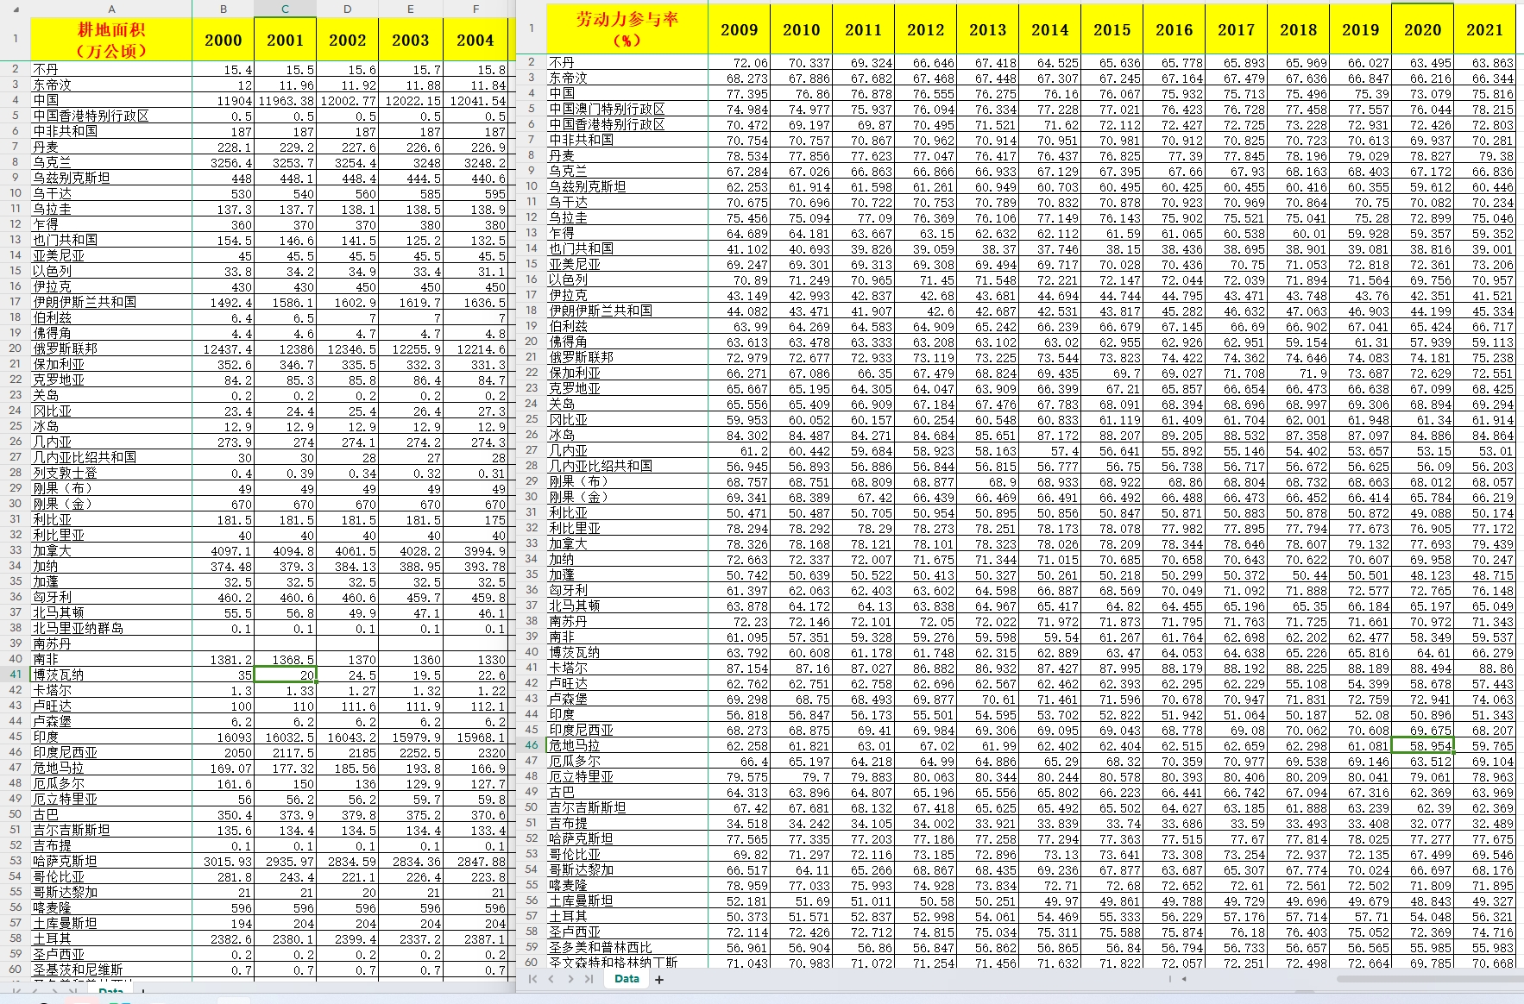Image resolution: width=1524 pixels, height=1004 pixels.
Task: Select the 2017 year header cell
Action: coord(1237,29)
